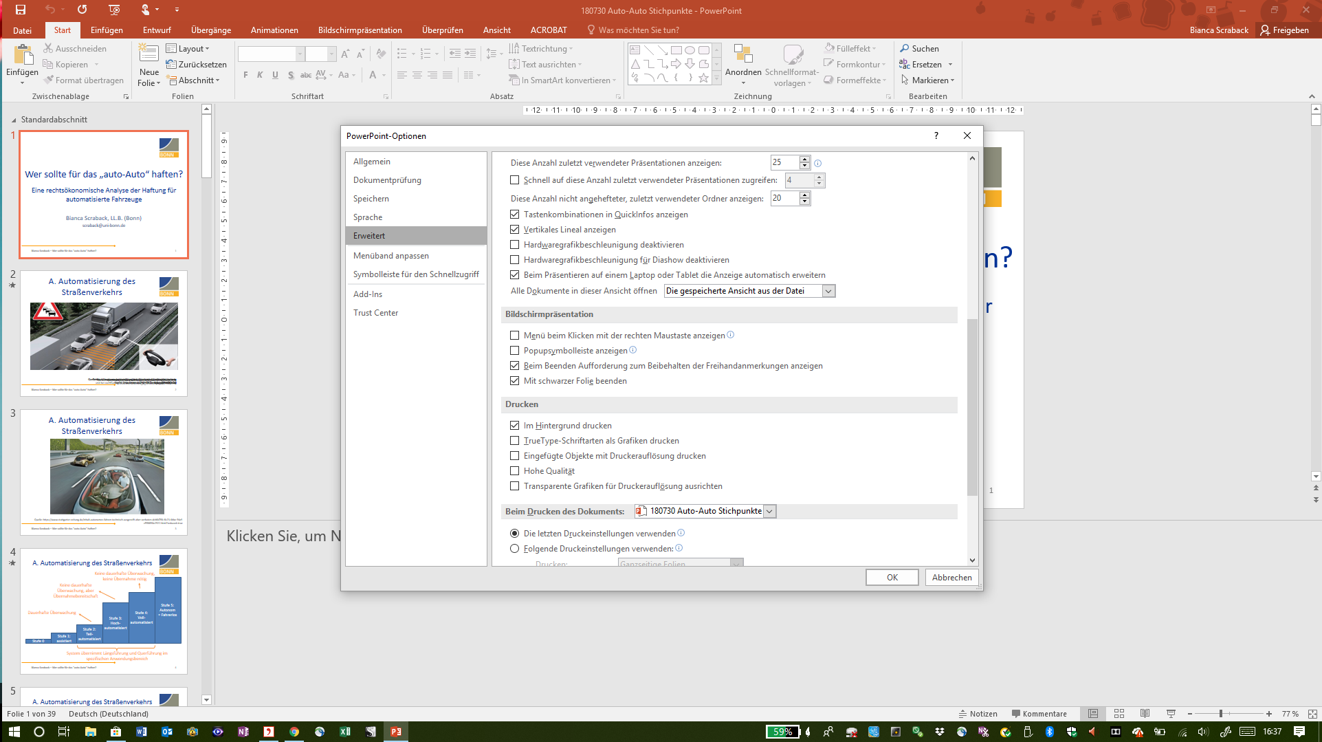Click Windows Start button
Image resolution: width=1322 pixels, height=742 pixels.
[14, 731]
